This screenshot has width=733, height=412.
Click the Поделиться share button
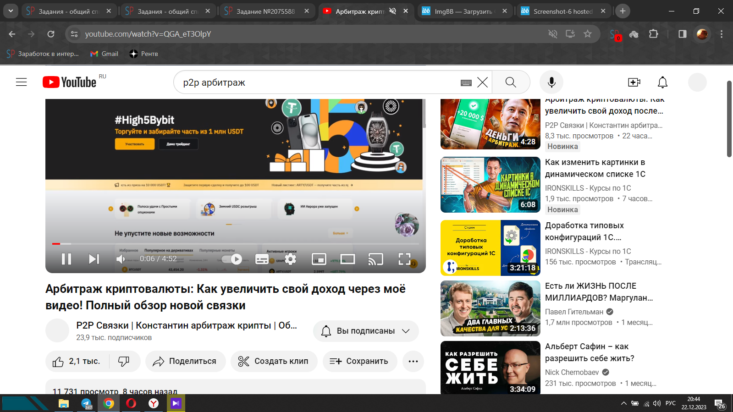click(186, 361)
